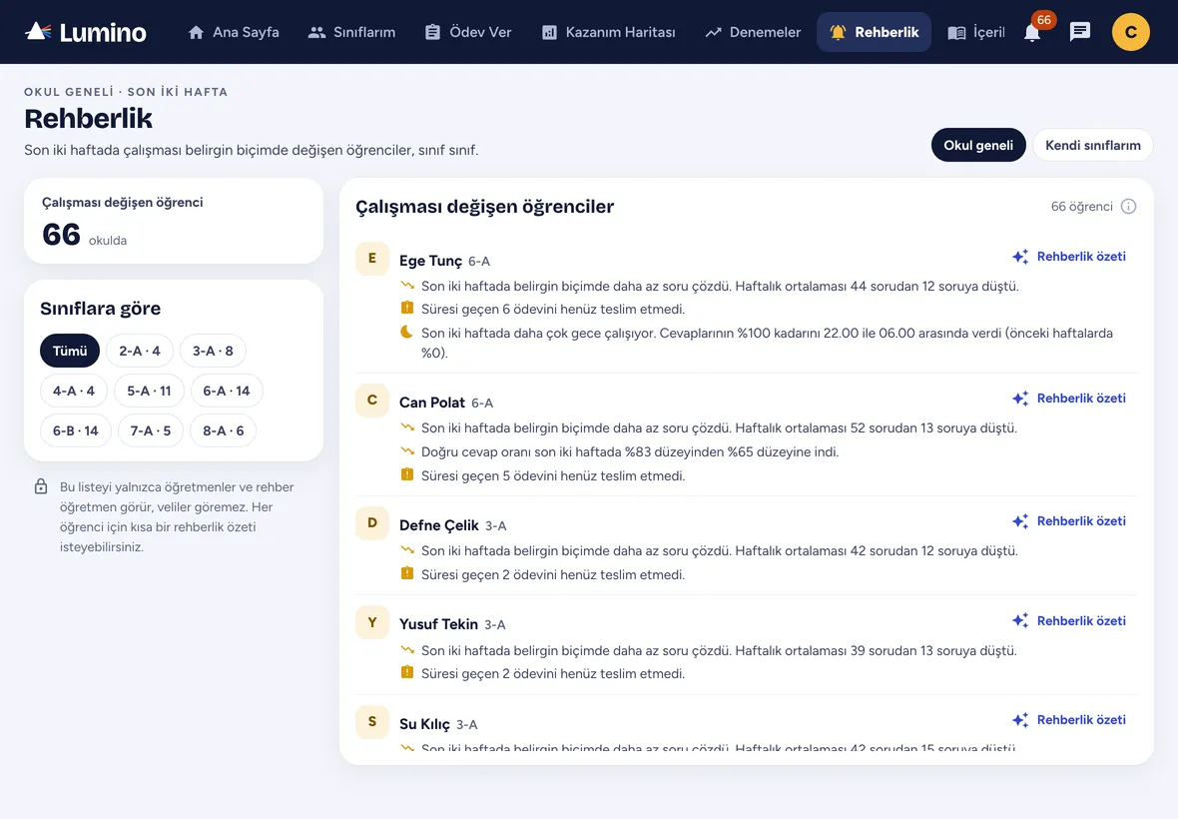Filter by class 6-B · 14
Screen dimensions: 1178x819
tap(75, 430)
